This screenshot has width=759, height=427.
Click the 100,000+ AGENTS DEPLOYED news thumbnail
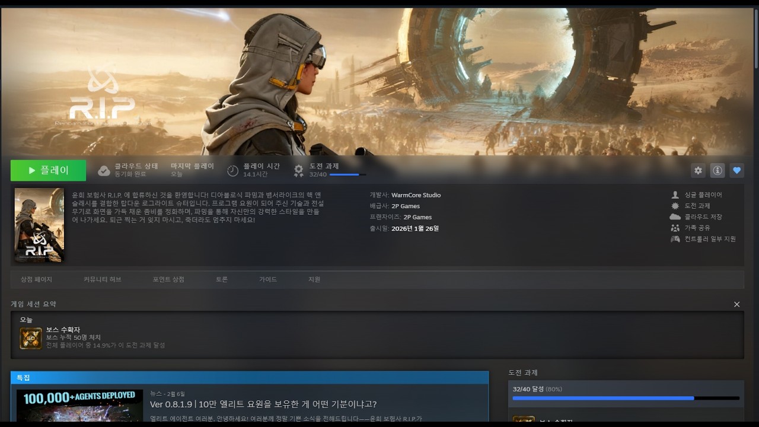pos(79,406)
